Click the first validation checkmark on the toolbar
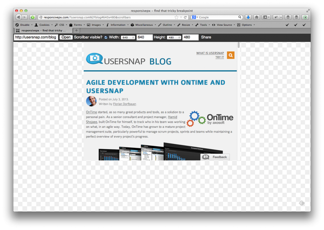This screenshot has width=324, height=230. (x=287, y=25)
